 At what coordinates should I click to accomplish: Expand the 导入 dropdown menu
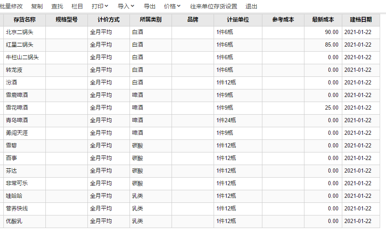[126, 6]
